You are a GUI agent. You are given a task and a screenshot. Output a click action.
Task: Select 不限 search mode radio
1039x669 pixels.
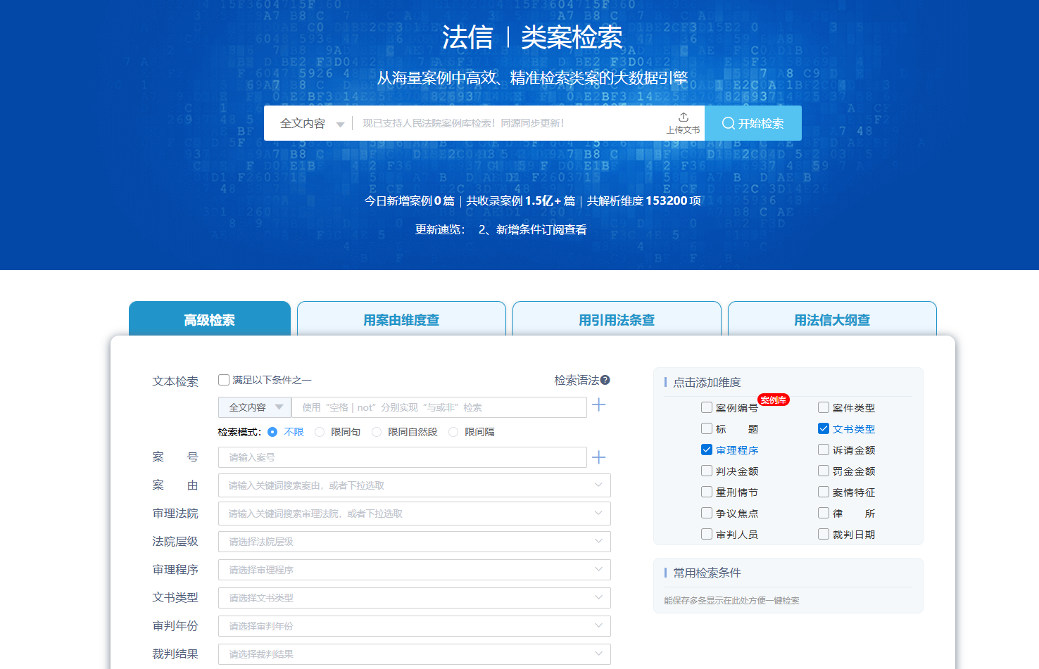coord(272,432)
